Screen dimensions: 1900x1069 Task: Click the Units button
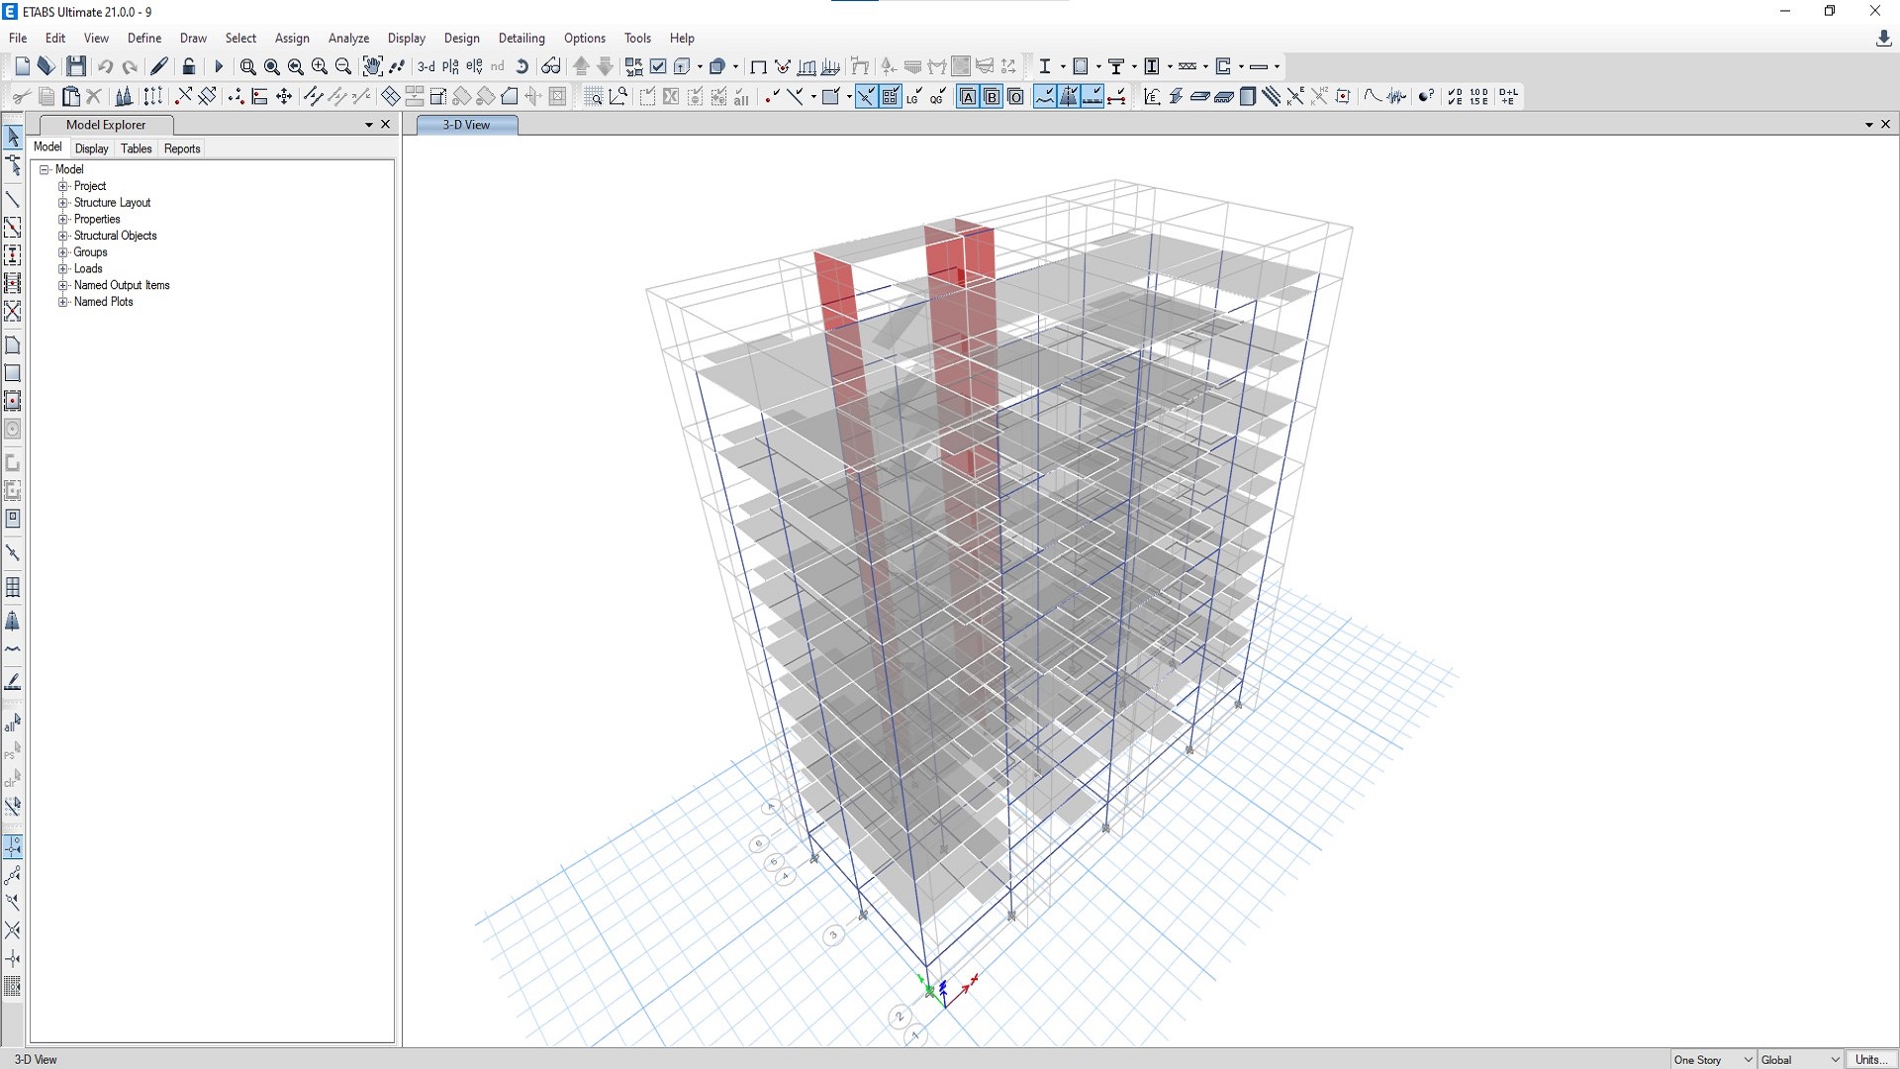tap(1870, 1059)
